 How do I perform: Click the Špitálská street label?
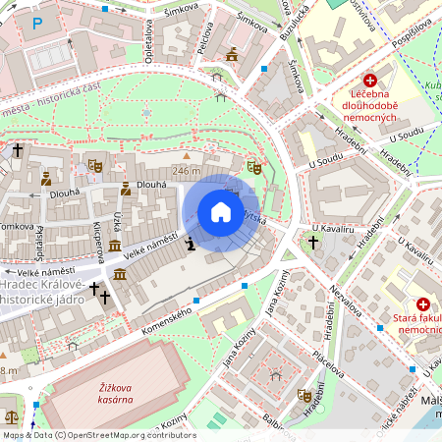click(x=39, y=244)
